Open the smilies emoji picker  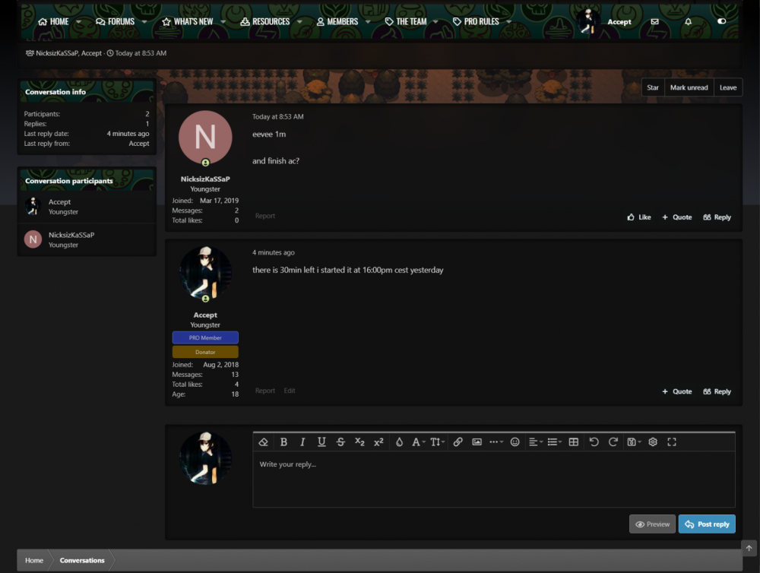[515, 442]
